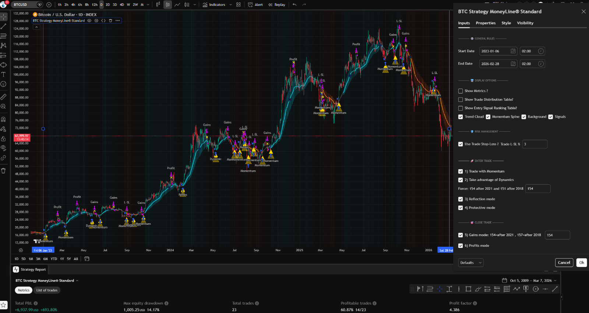
Task: Start bar Replay mode
Action: (x=277, y=5)
